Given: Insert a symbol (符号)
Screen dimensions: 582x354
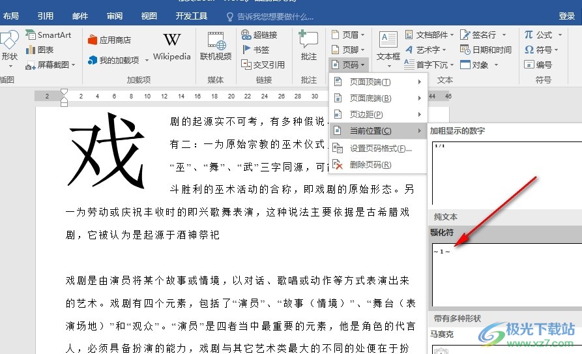Looking at the screenshot, I should pos(538,50).
